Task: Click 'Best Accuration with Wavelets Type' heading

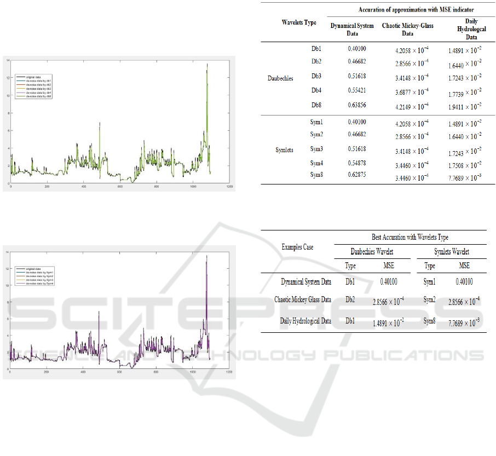Action: coord(411,237)
